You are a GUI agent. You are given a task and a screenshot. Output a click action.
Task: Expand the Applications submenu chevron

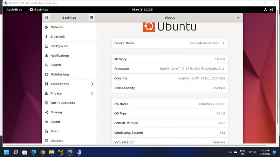coord(92,84)
